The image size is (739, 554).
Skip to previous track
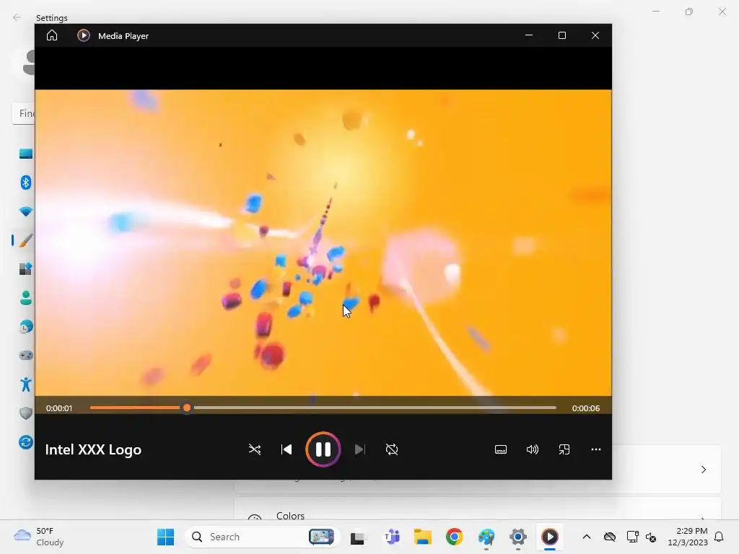(286, 449)
